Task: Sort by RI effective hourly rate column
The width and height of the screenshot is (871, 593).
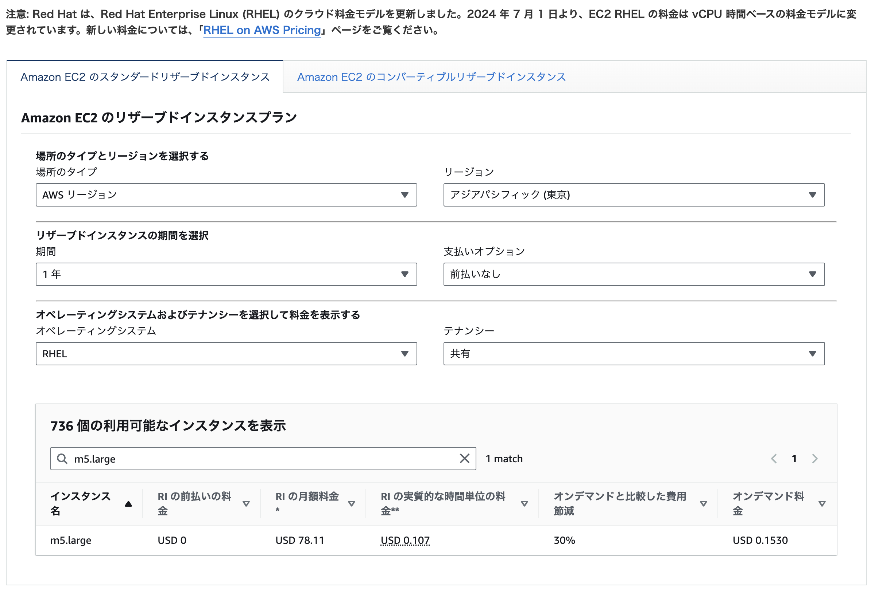Action: coord(525,503)
